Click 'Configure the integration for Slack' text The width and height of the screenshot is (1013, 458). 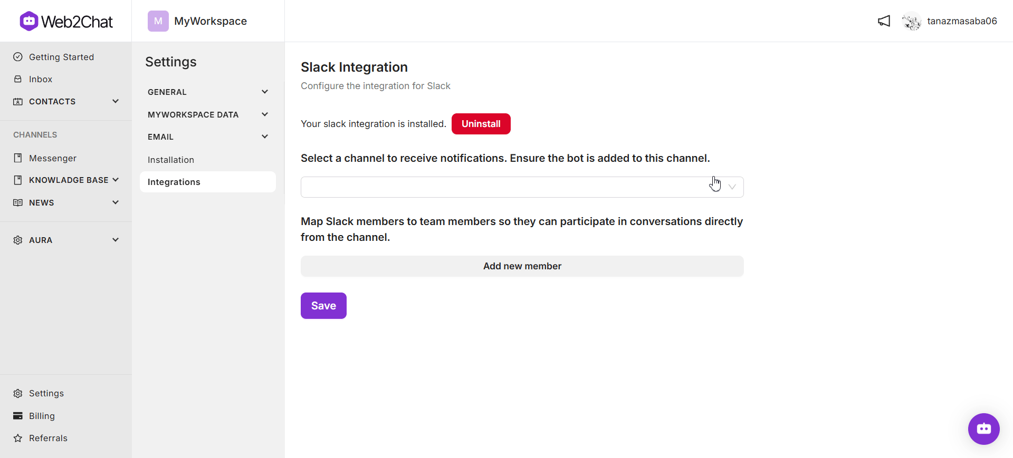coord(376,86)
